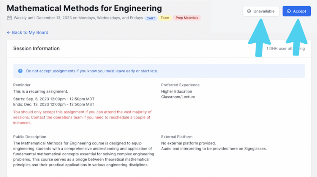Click the Public Description label
The image size is (317, 177).
point(30,137)
